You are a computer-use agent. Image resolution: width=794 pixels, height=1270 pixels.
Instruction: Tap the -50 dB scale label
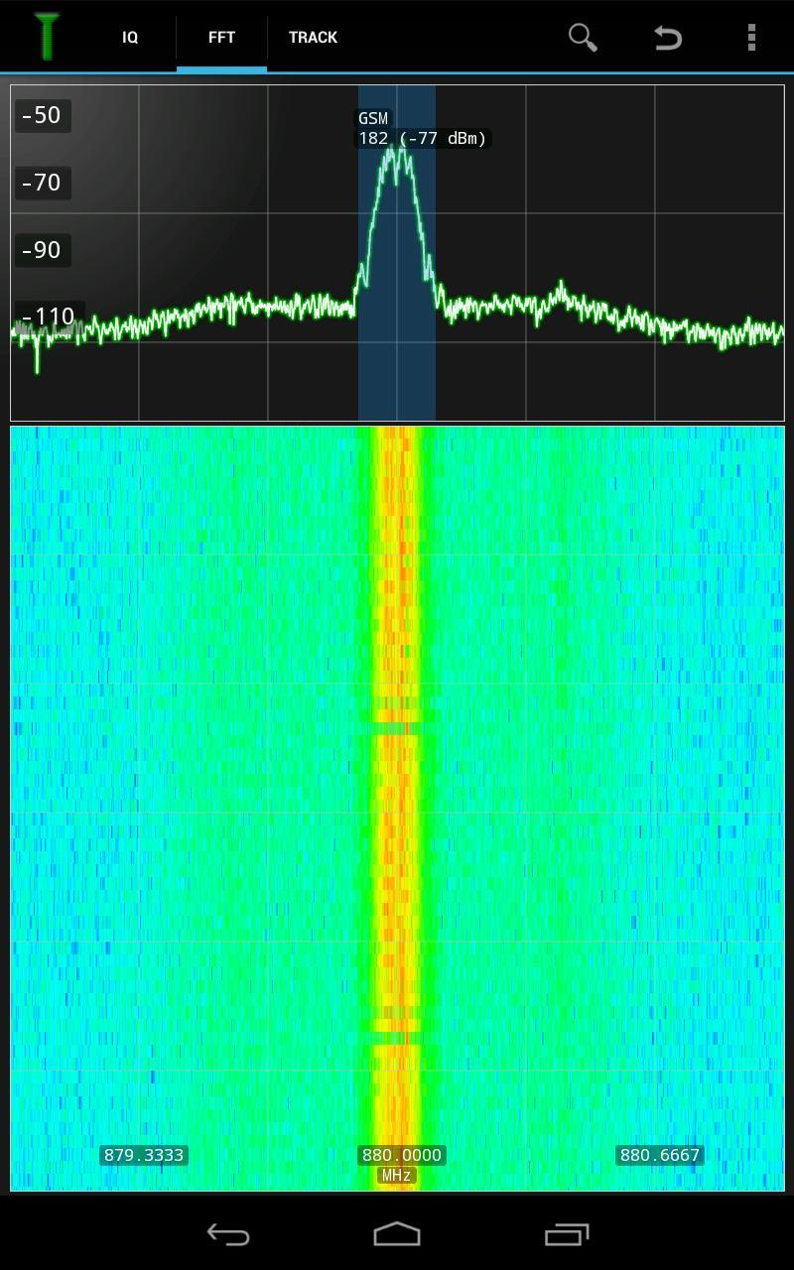[x=42, y=115]
